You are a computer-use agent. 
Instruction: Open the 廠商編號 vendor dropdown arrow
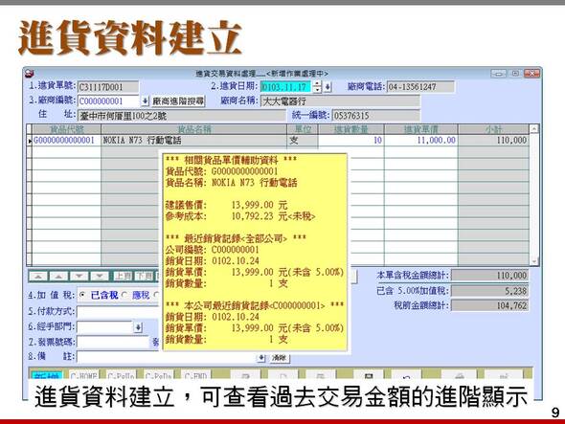145,101
